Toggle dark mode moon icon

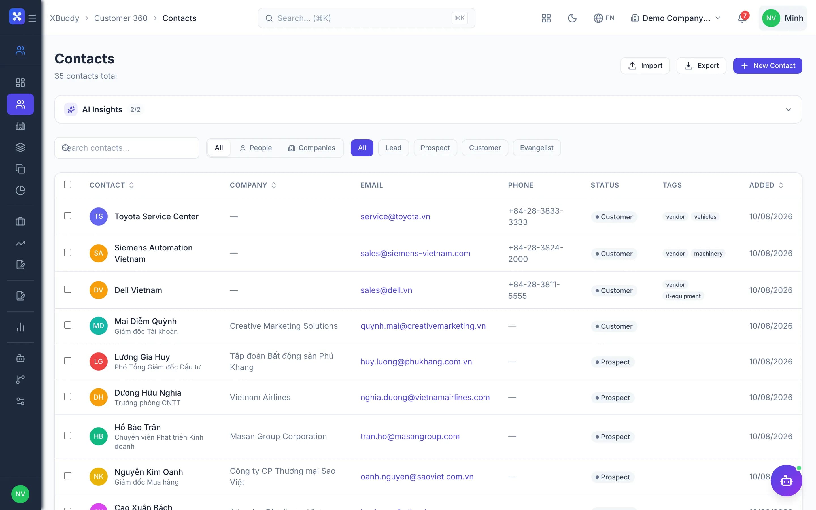tap(572, 18)
